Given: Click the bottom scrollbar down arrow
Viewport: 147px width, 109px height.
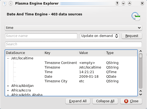Looking at the screenshot, I should tap(141, 95).
